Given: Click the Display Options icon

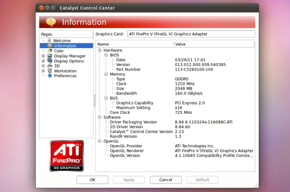Looking at the screenshot, I should click(50, 61).
